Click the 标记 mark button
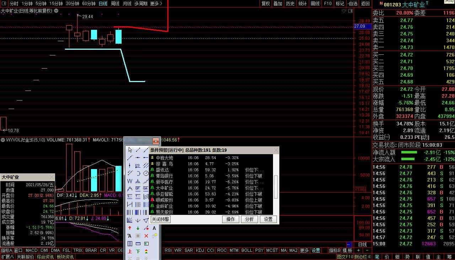The height and width of the screenshot is (260, 455). click(340, 4)
